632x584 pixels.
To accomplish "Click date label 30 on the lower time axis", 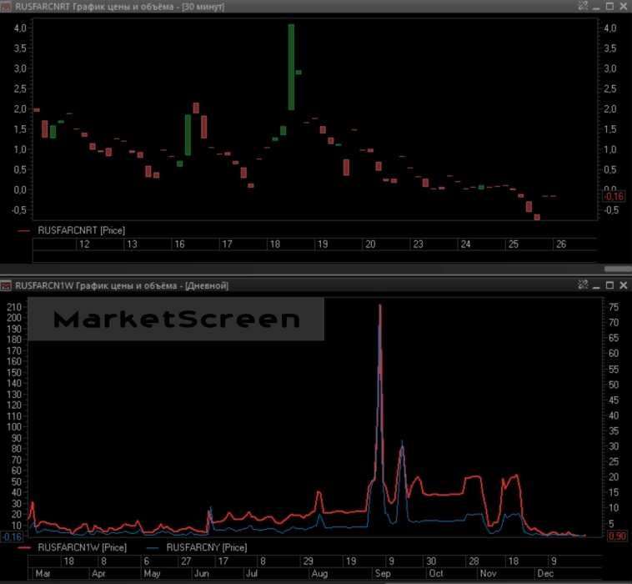I will tap(431, 561).
